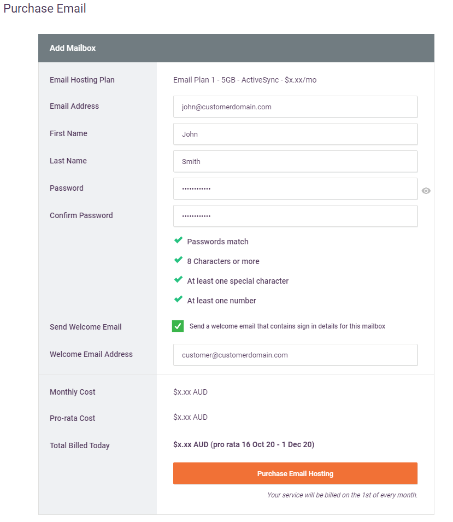Image resolution: width=453 pixels, height=522 pixels.
Task: Click the Purchase Email page title
Action: (x=45, y=9)
